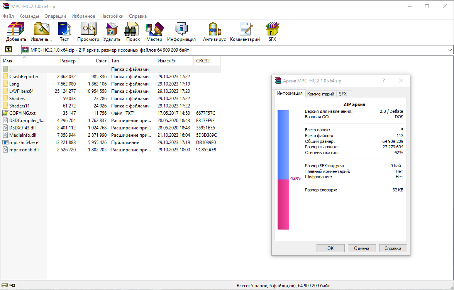Click the Отмена button
This screenshot has width=454, height=290.
click(362, 248)
